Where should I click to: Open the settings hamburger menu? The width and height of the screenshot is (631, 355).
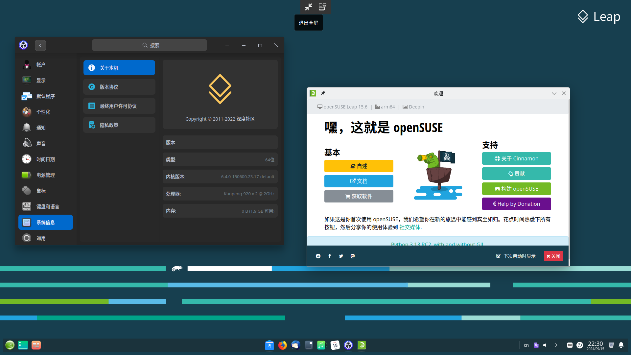[227, 45]
